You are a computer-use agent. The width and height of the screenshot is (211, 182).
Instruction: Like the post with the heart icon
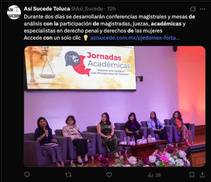pos(109,175)
